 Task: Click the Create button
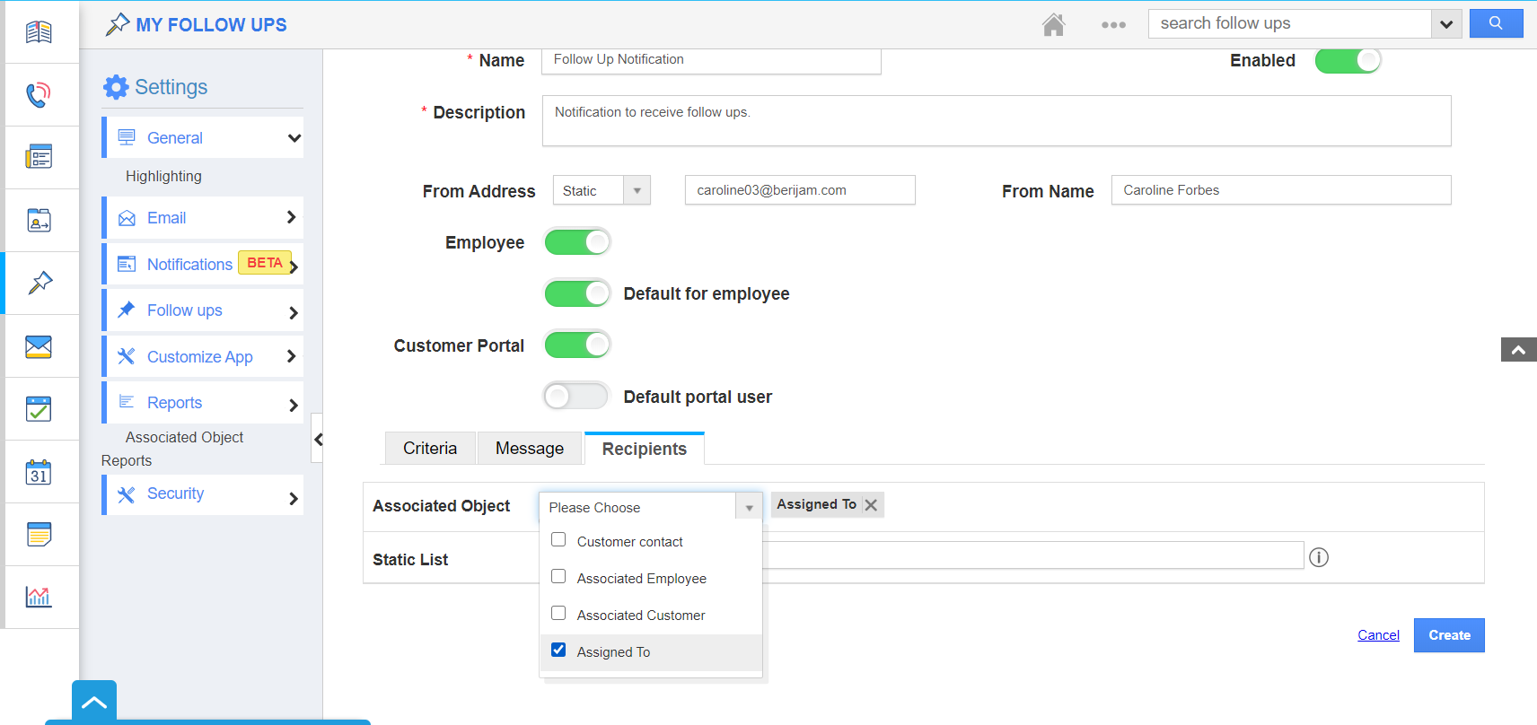pyautogui.click(x=1448, y=635)
